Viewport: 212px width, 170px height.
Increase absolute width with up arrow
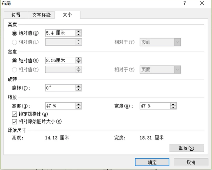(x=79, y=59)
